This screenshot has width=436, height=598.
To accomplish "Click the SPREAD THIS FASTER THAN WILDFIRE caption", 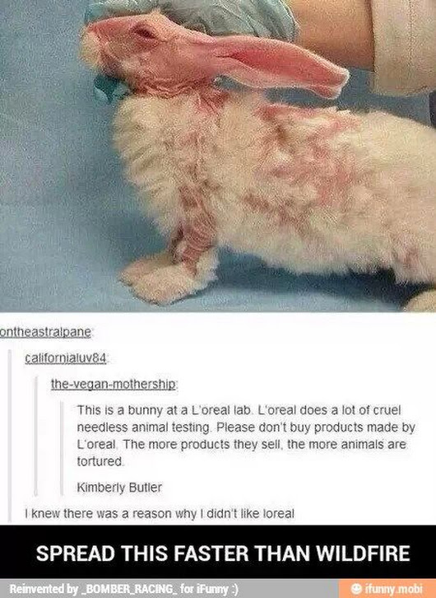I will coord(223,553).
